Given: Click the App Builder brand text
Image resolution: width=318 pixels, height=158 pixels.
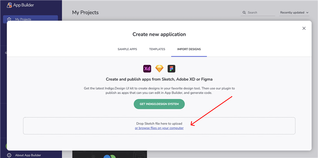Looking at the screenshot, I should click(x=23, y=5).
